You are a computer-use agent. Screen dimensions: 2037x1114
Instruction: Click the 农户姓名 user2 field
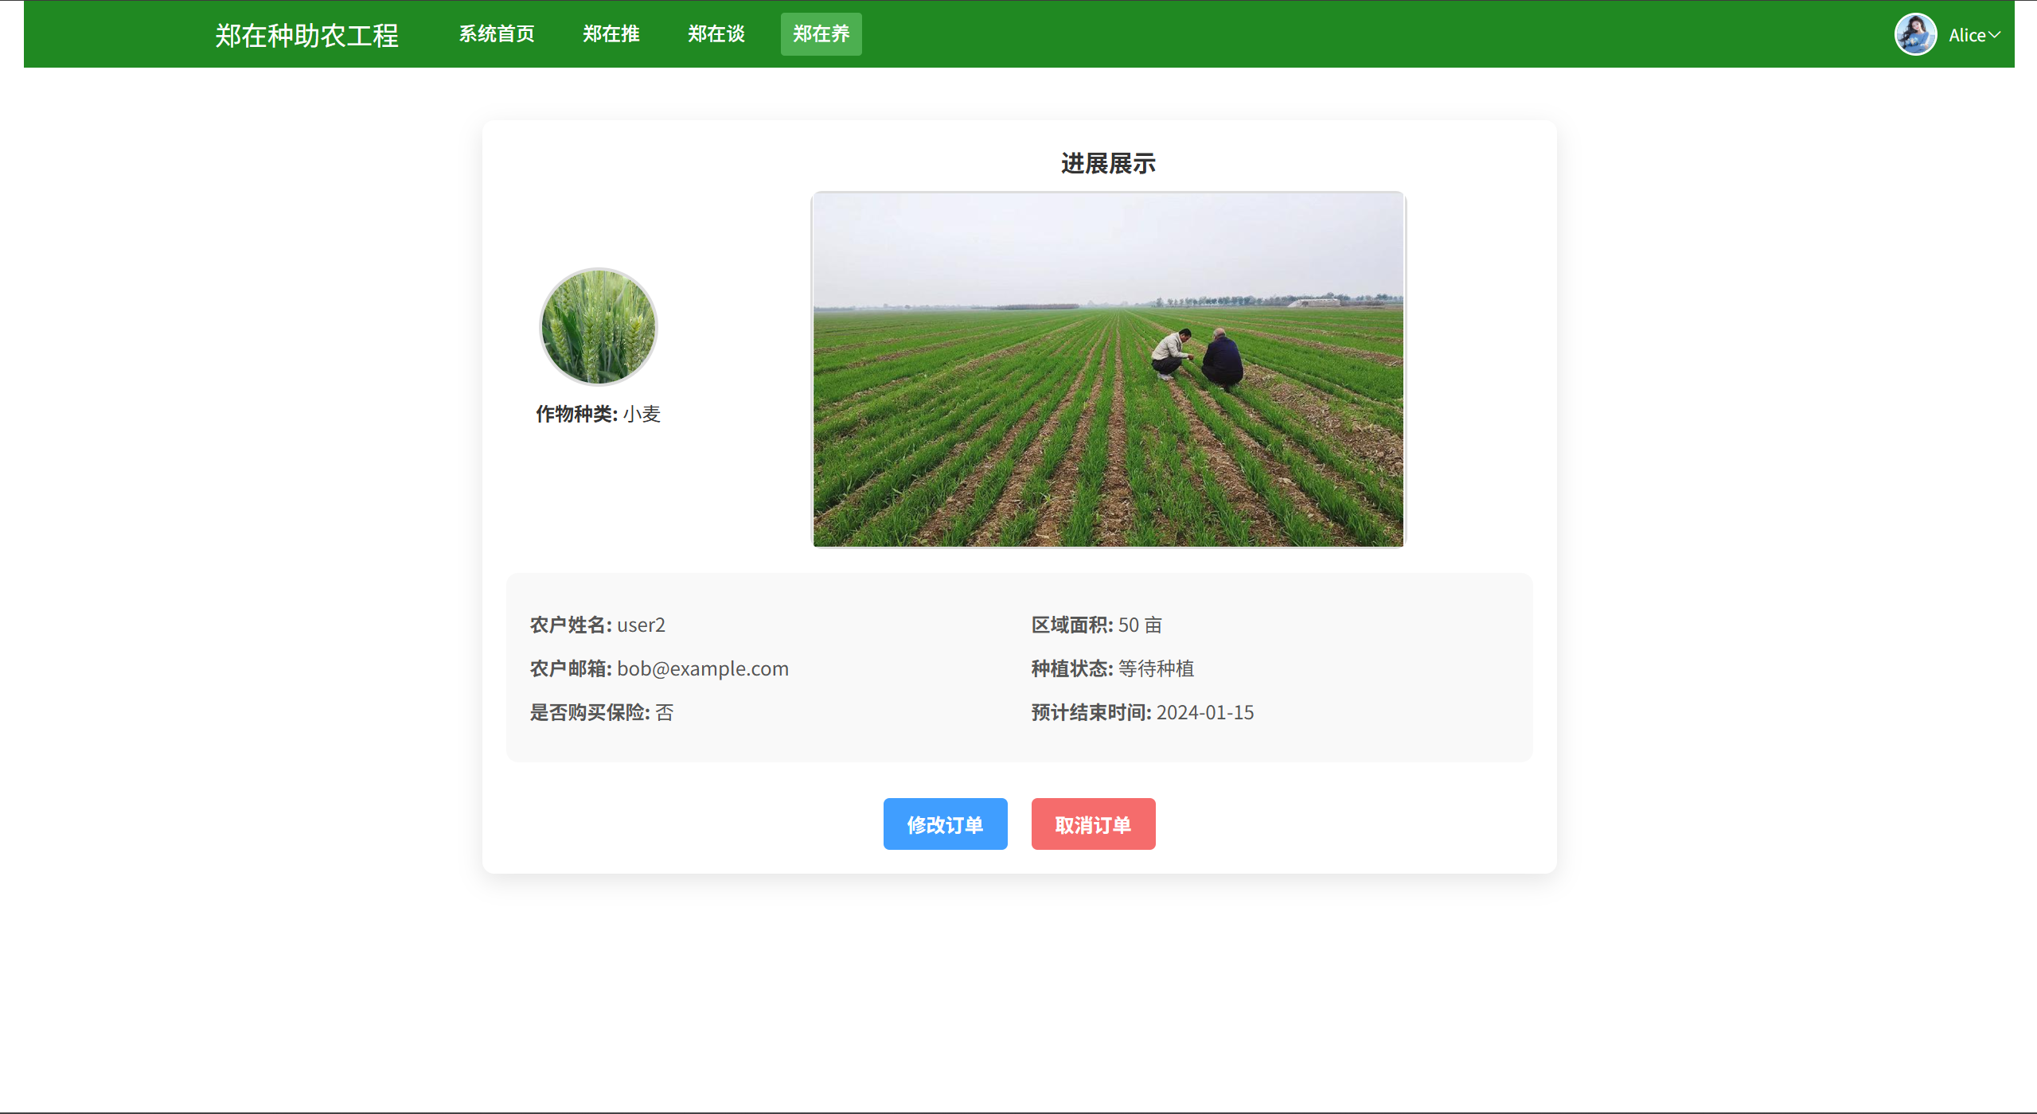click(598, 625)
